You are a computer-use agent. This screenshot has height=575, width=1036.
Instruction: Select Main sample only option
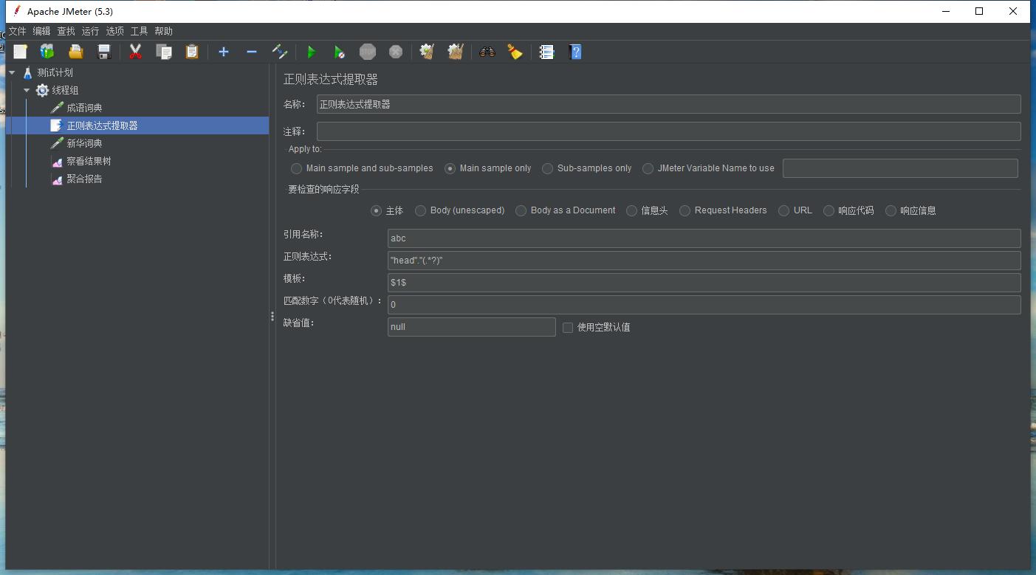450,168
